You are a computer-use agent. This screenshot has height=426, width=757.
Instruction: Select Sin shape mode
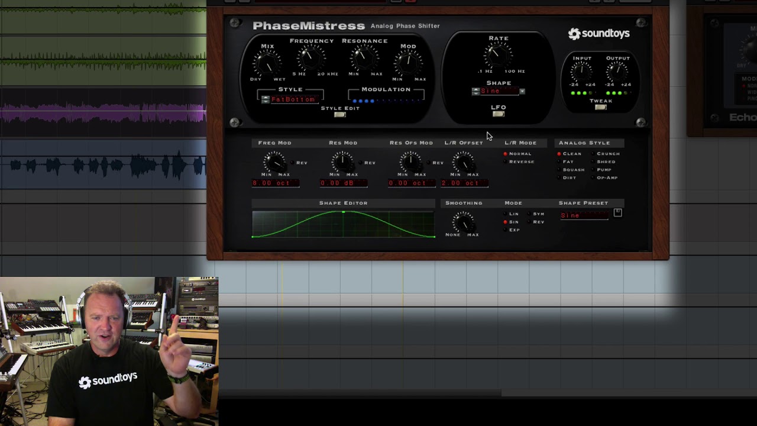511,222
